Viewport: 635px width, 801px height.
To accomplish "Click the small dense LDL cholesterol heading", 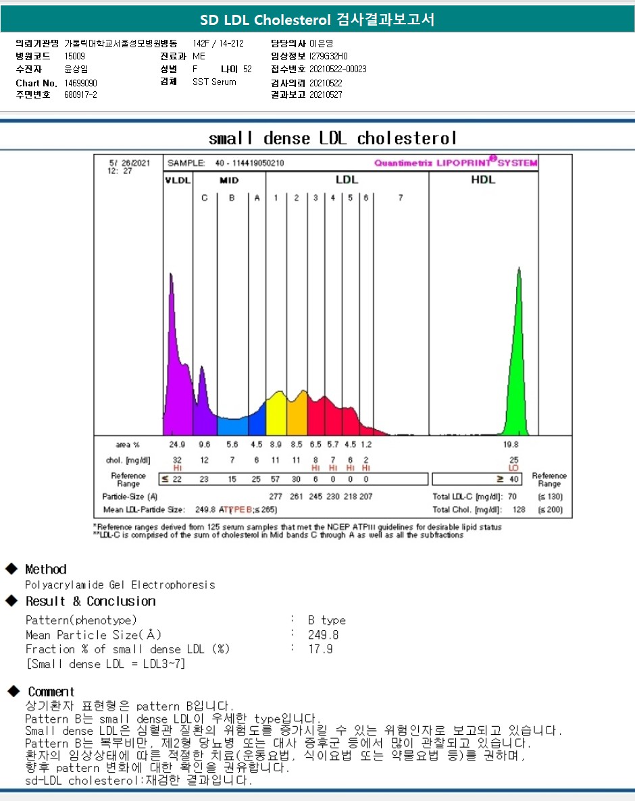I will (332, 138).
